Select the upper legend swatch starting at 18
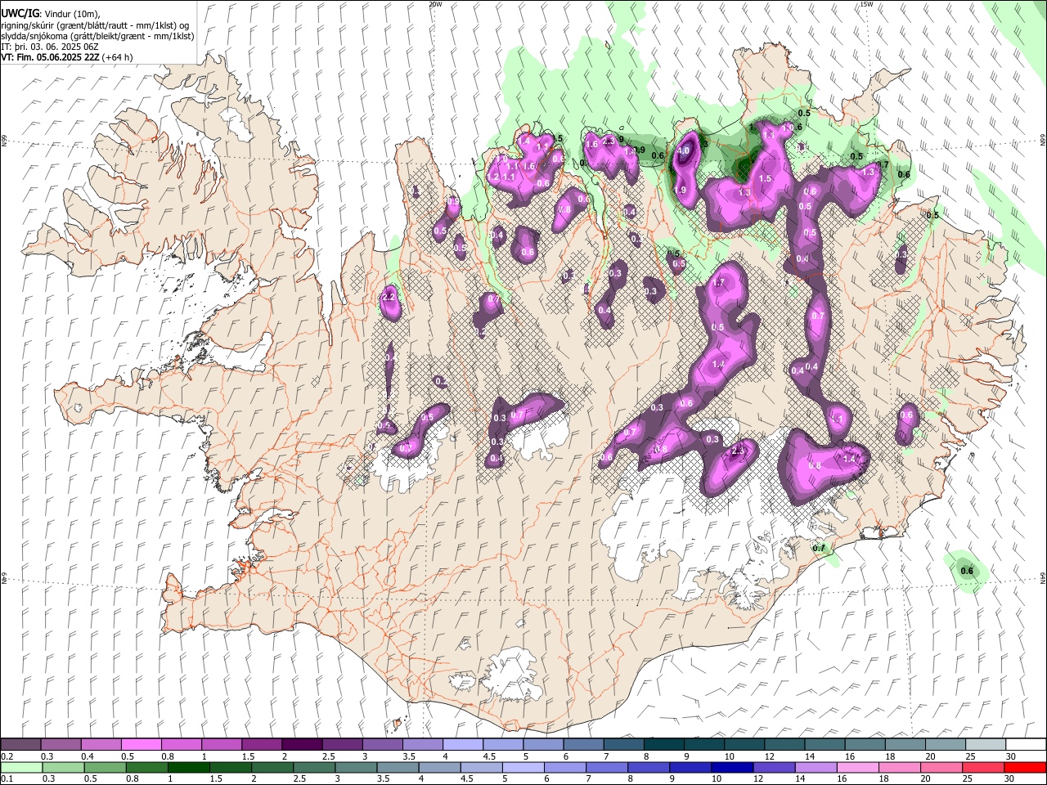This screenshot has height=785, width=1047. [x=905, y=745]
